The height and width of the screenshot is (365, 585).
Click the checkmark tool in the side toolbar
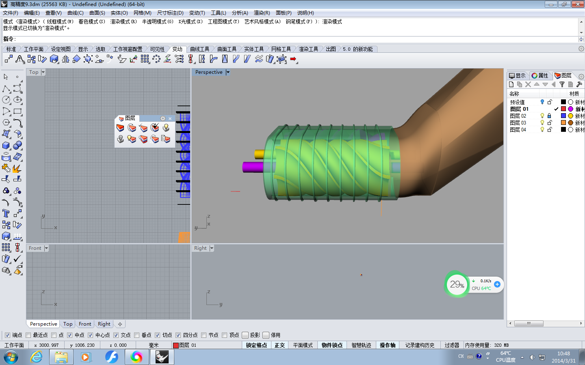17,259
